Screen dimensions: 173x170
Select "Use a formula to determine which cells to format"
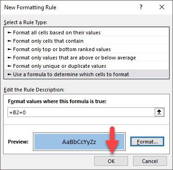(x=86, y=74)
